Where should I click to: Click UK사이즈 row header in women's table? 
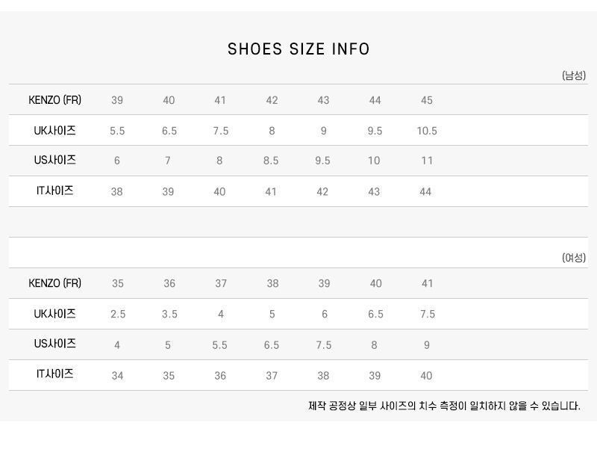click(x=54, y=314)
